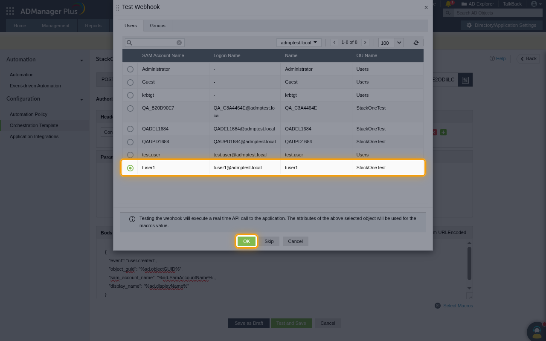546x341 pixels.
Task: Go to next page of user results
Action: coord(365,43)
